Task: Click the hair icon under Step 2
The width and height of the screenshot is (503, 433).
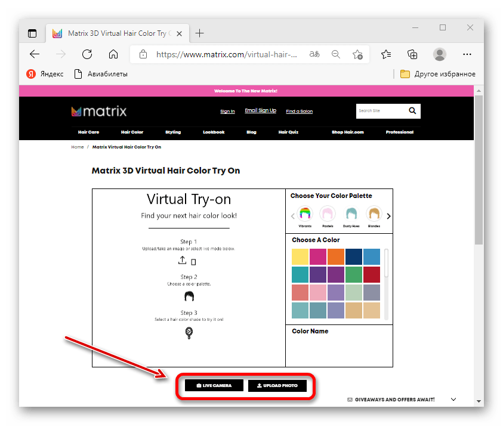Action: [x=189, y=296]
